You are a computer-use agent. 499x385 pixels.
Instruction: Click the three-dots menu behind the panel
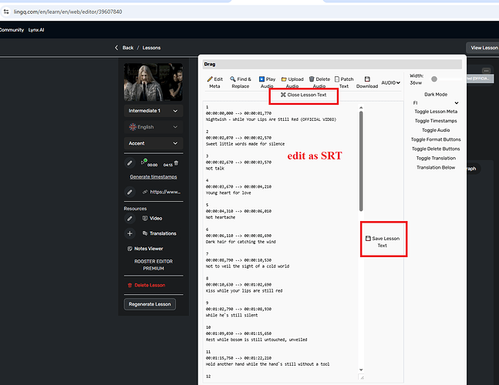coord(486,71)
